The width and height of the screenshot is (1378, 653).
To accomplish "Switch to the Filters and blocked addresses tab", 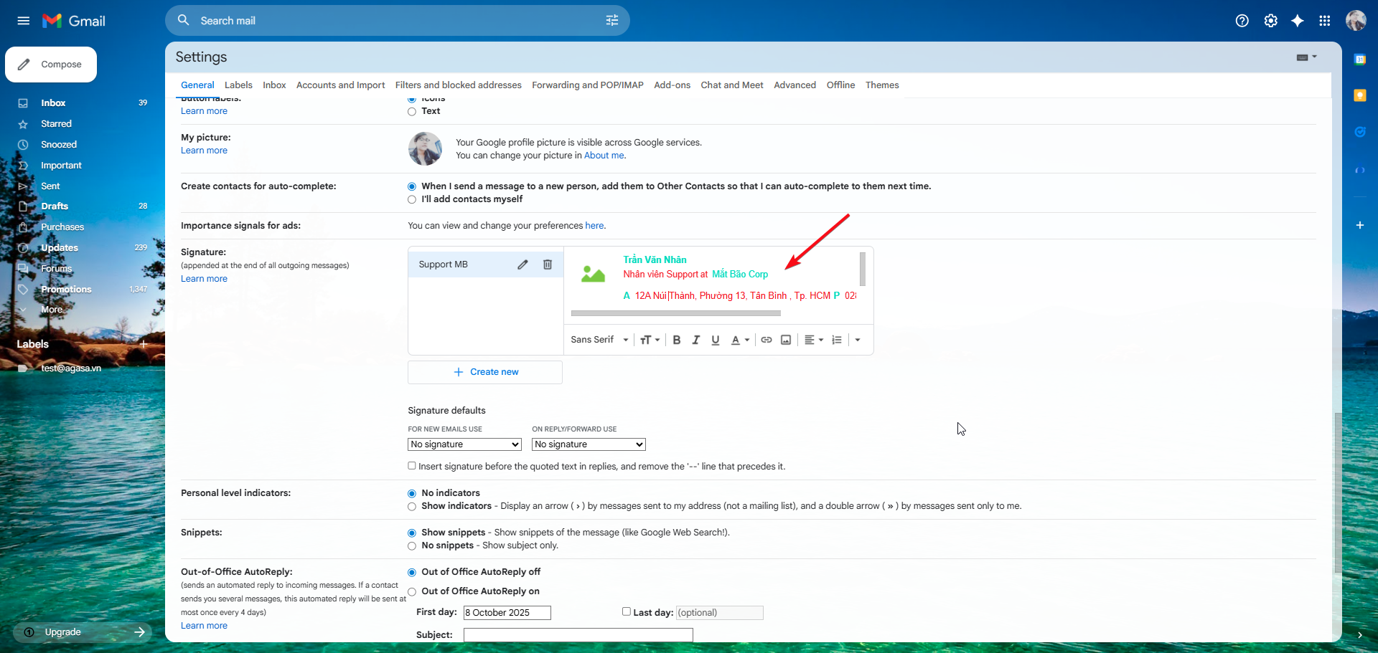I will click(458, 85).
